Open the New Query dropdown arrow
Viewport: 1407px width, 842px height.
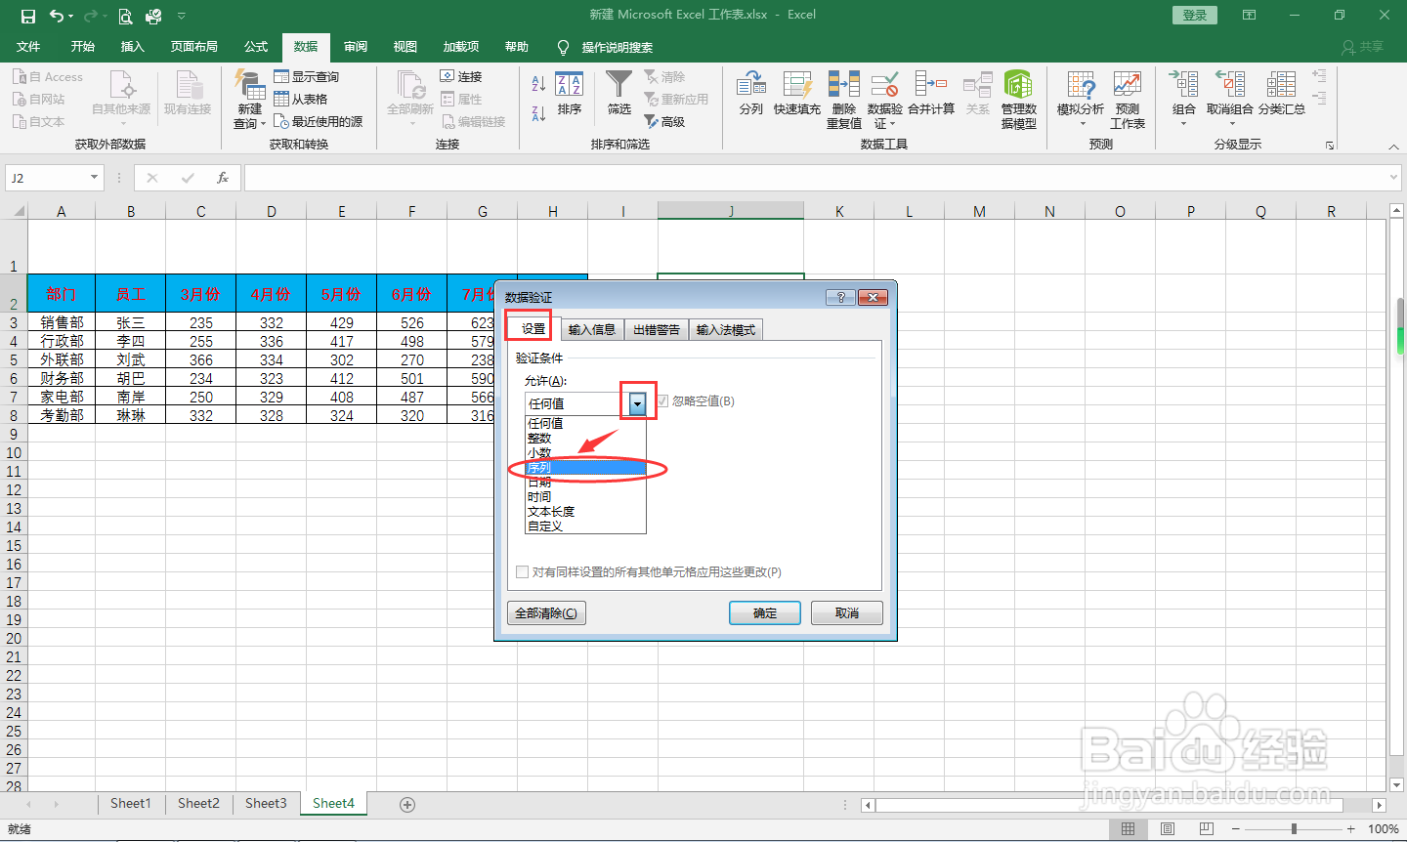tap(263, 125)
